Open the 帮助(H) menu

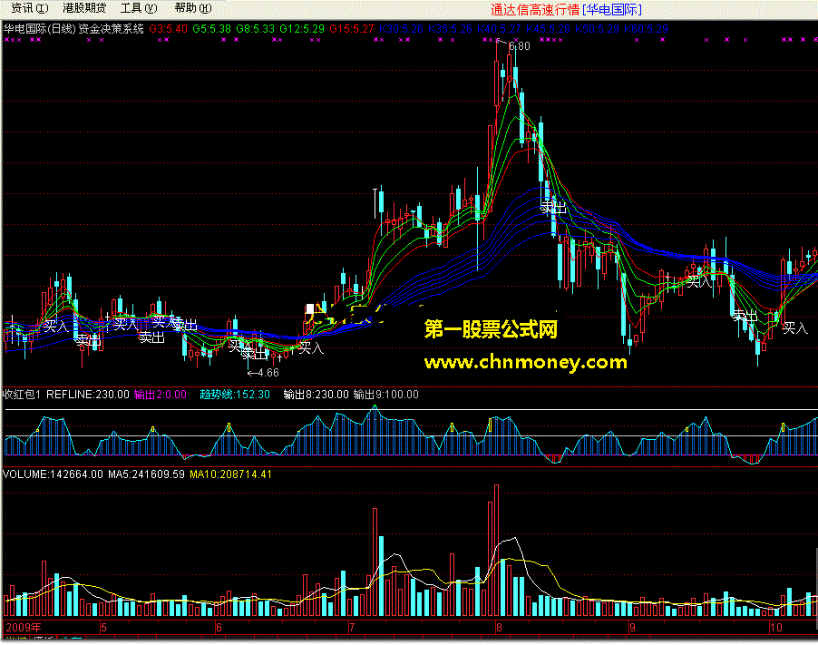coord(192,8)
